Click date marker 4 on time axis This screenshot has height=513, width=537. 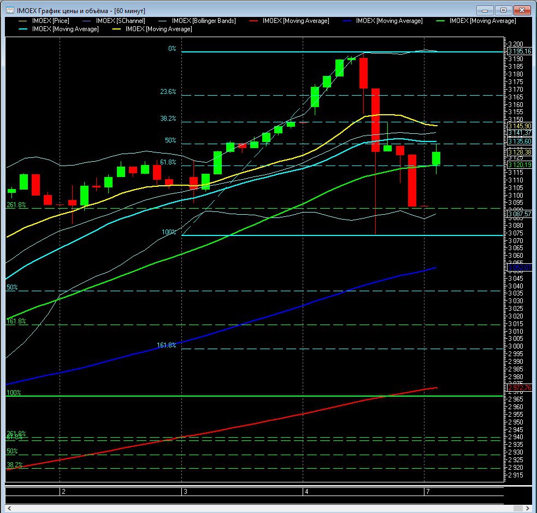[306, 492]
